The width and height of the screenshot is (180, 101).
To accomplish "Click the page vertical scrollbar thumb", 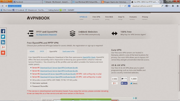I will (x=179, y=73).
